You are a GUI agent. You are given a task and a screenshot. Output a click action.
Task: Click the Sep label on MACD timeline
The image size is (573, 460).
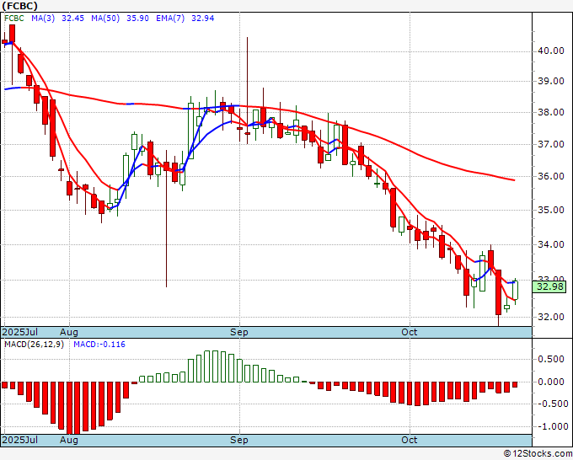point(239,440)
